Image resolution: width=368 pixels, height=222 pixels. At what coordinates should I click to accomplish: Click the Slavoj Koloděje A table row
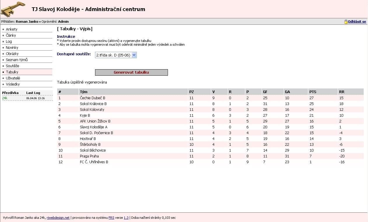(94, 127)
